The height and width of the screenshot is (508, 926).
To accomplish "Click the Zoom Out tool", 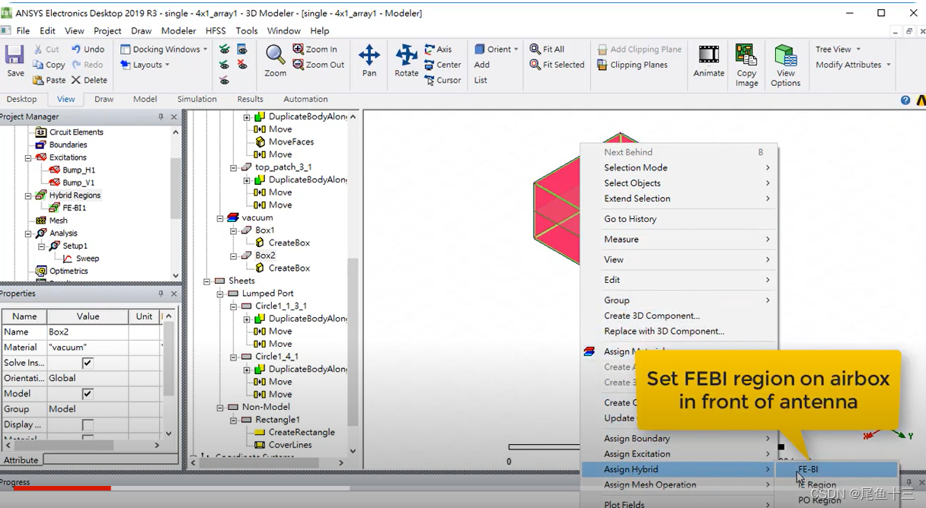I will click(318, 65).
